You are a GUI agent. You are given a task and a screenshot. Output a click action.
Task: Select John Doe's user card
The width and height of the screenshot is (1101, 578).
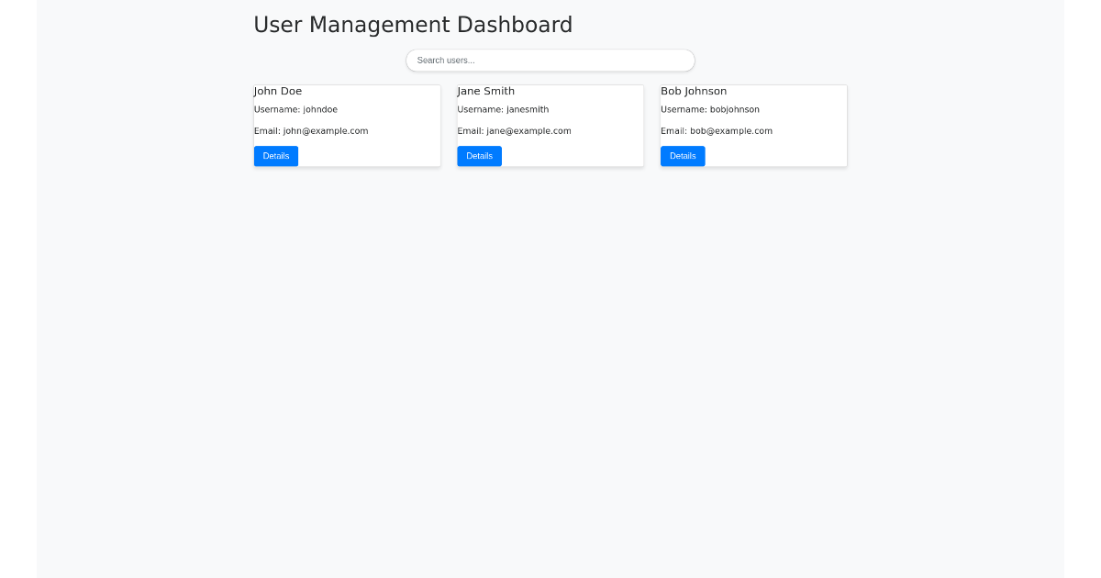pyautogui.click(x=347, y=126)
